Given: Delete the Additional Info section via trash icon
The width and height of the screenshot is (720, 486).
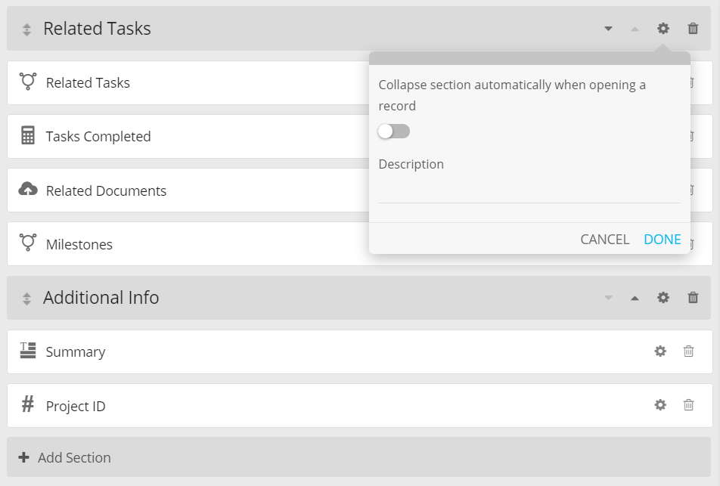Looking at the screenshot, I should 693,298.
